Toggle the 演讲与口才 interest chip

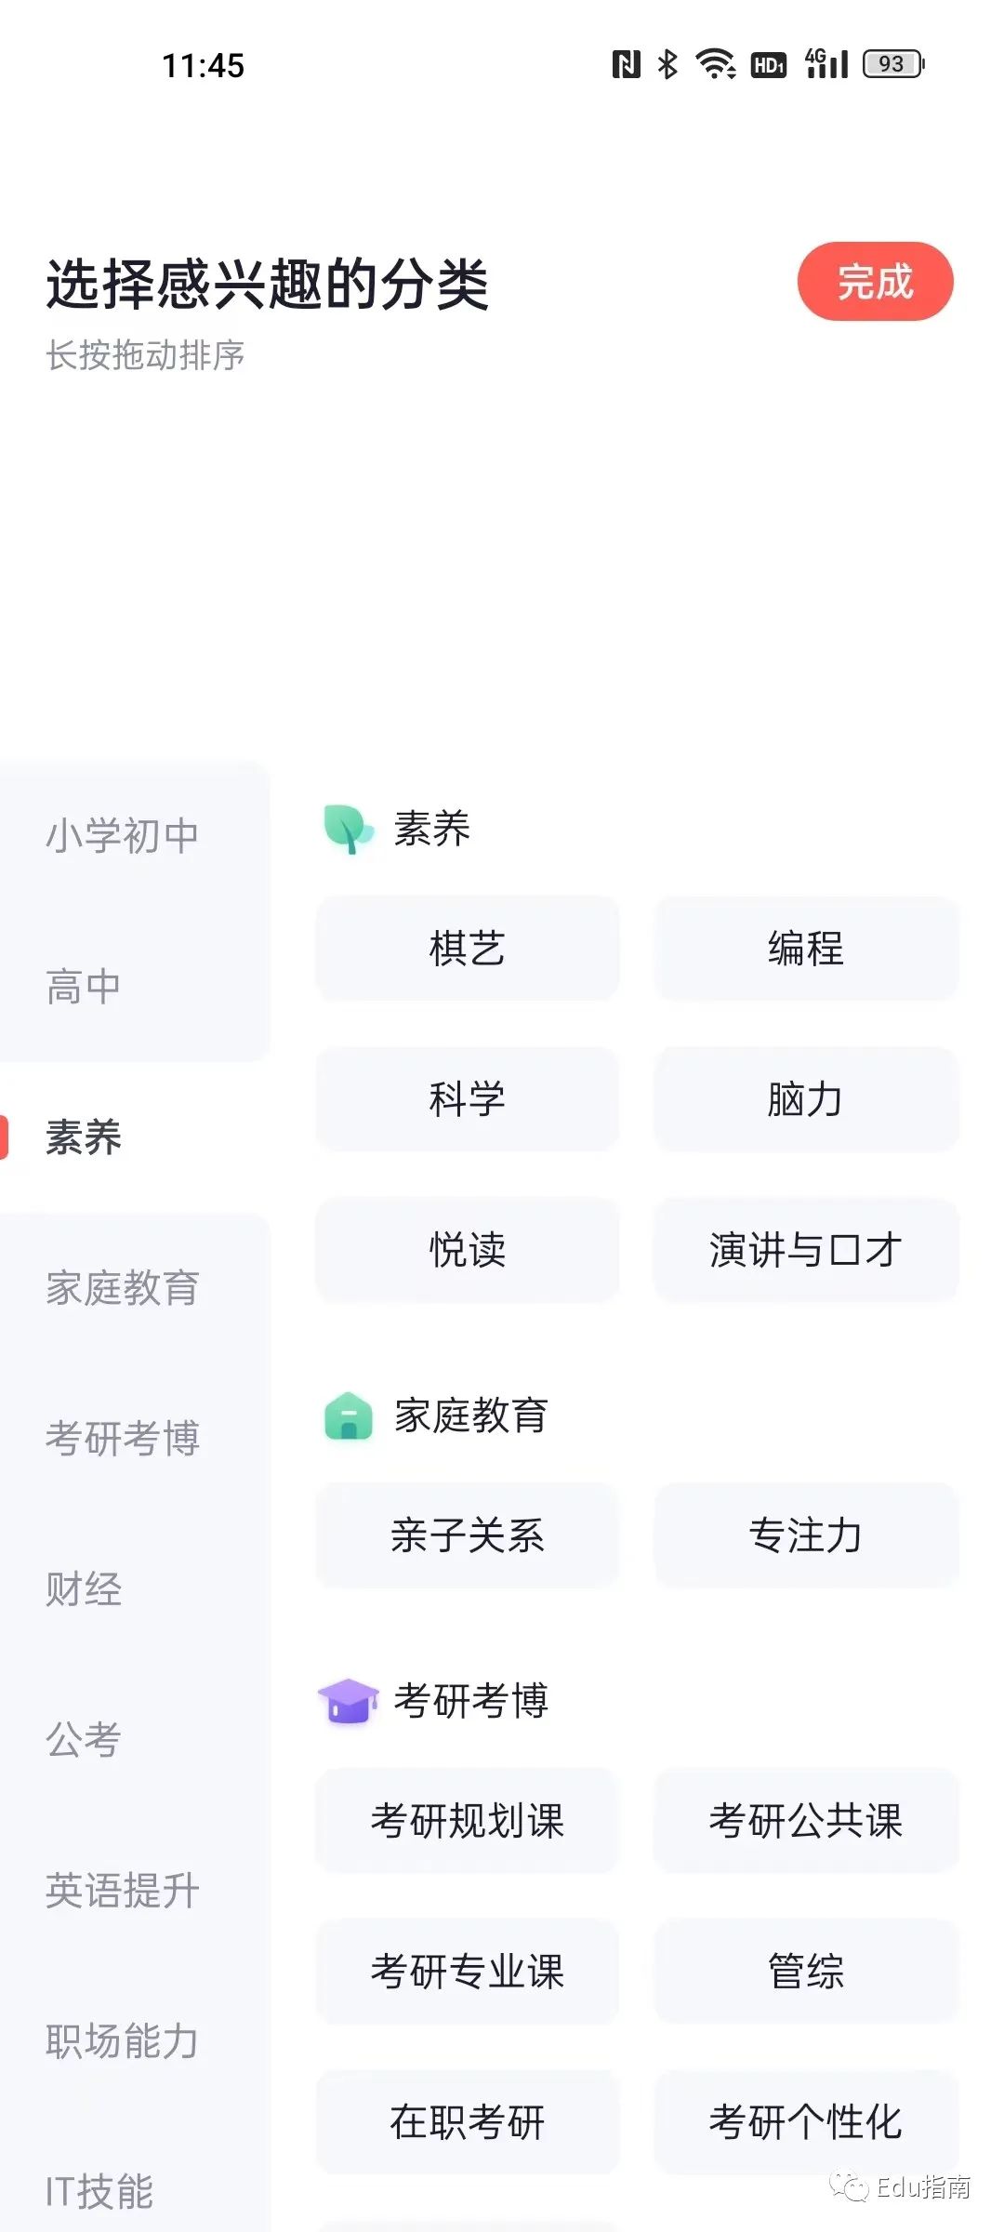(805, 1250)
